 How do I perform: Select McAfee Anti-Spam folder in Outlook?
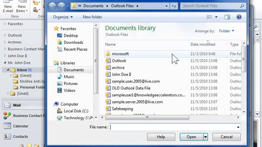tap(29, 81)
